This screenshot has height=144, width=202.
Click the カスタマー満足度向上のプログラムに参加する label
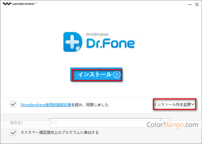coord(60,133)
